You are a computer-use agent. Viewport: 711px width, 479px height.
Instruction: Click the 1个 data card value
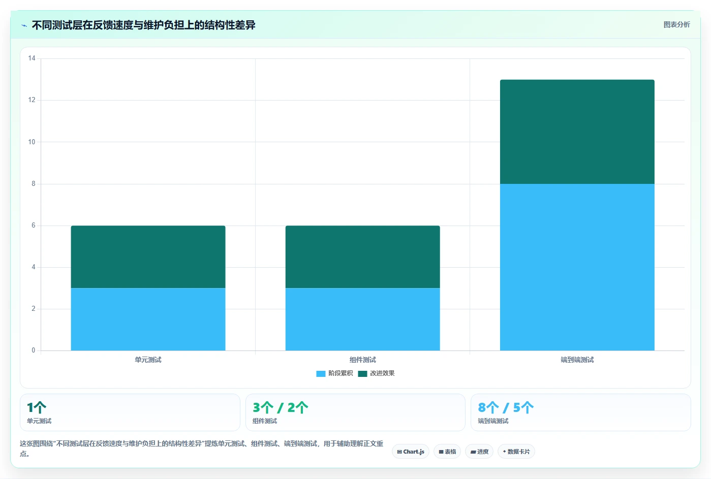tap(37, 407)
